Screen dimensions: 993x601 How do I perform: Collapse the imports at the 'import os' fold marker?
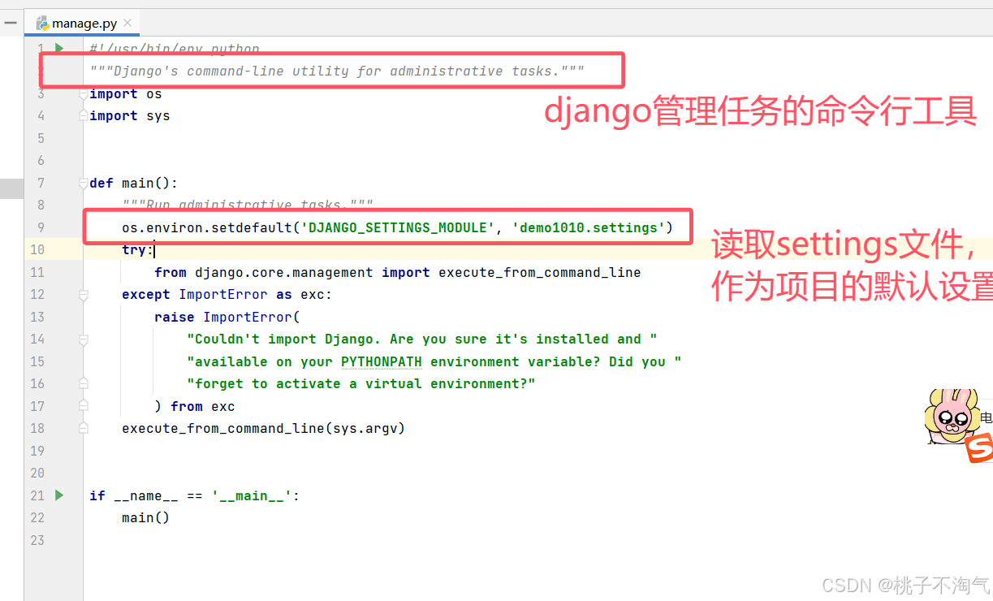point(83,94)
